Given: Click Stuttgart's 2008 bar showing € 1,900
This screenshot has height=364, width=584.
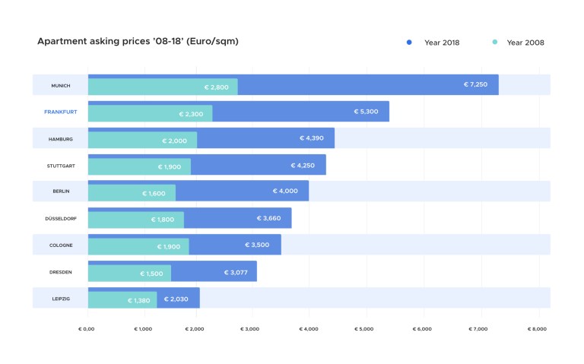Looking at the screenshot, I should (x=139, y=167).
